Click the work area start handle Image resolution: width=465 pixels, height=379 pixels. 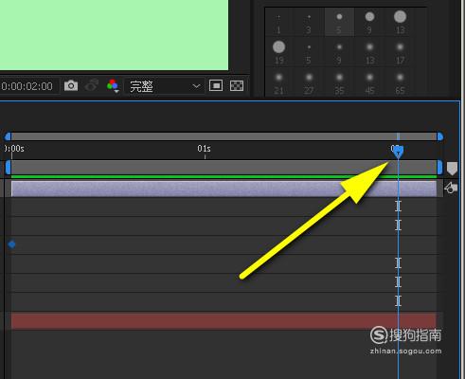[8, 168]
